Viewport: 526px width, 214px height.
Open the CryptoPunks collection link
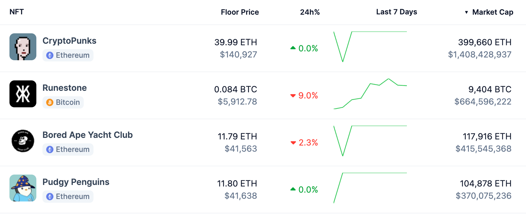click(69, 41)
